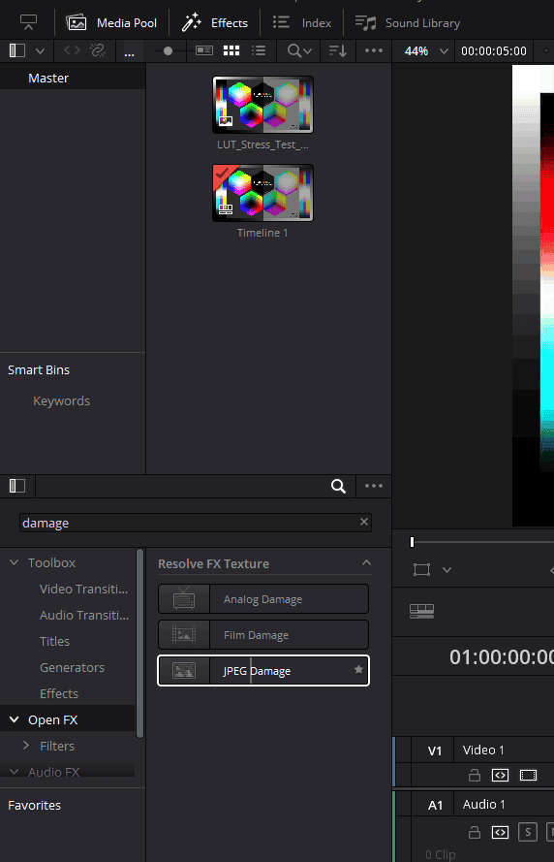Click the effects category list scrollbar
The height and width of the screenshot is (862, 554).
click(x=140, y=643)
